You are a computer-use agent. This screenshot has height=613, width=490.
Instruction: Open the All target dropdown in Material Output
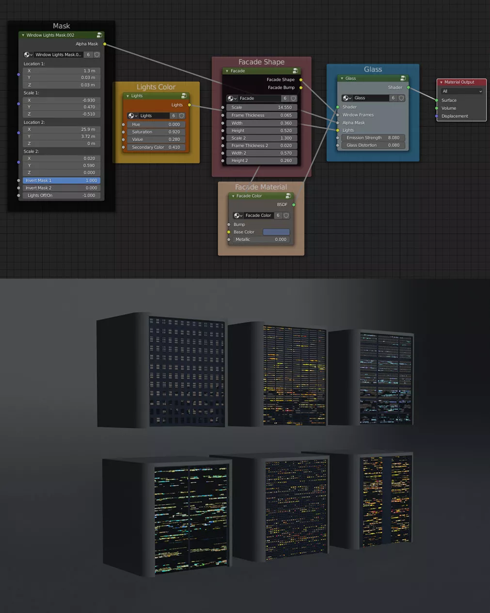coord(461,91)
